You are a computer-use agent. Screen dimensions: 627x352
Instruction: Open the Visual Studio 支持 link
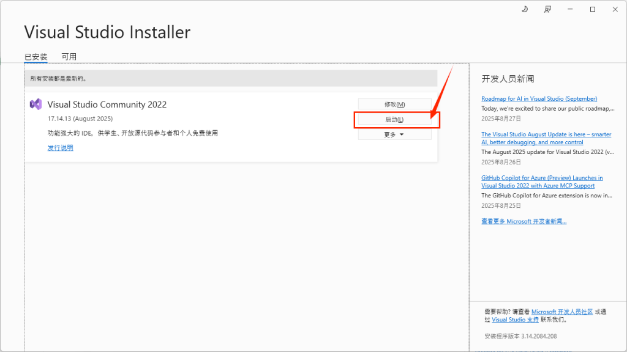coord(516,319)
